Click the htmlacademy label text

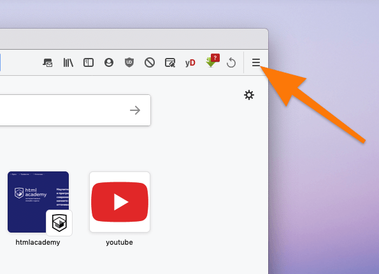point(38,242)
